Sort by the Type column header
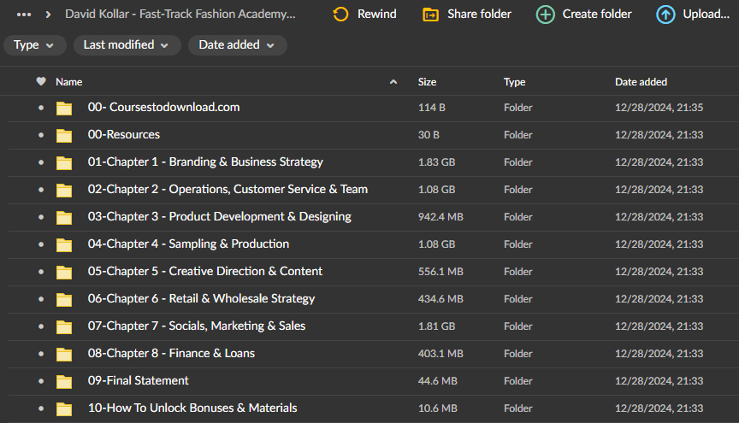This screenshot has width=739, height=423. point(514,82)
